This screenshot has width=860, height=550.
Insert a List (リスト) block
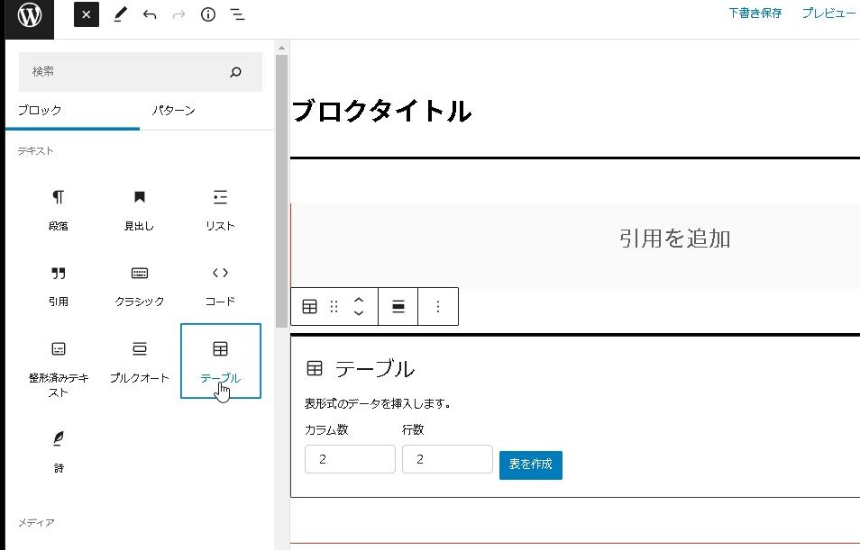(x=220, y=209)
